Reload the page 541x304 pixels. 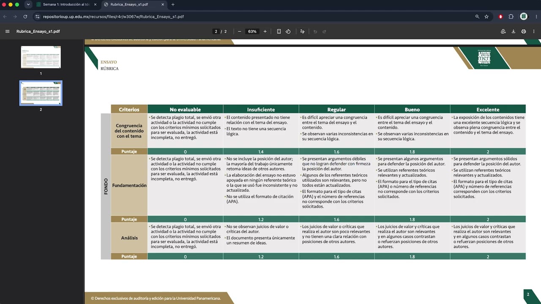[25, 16]
